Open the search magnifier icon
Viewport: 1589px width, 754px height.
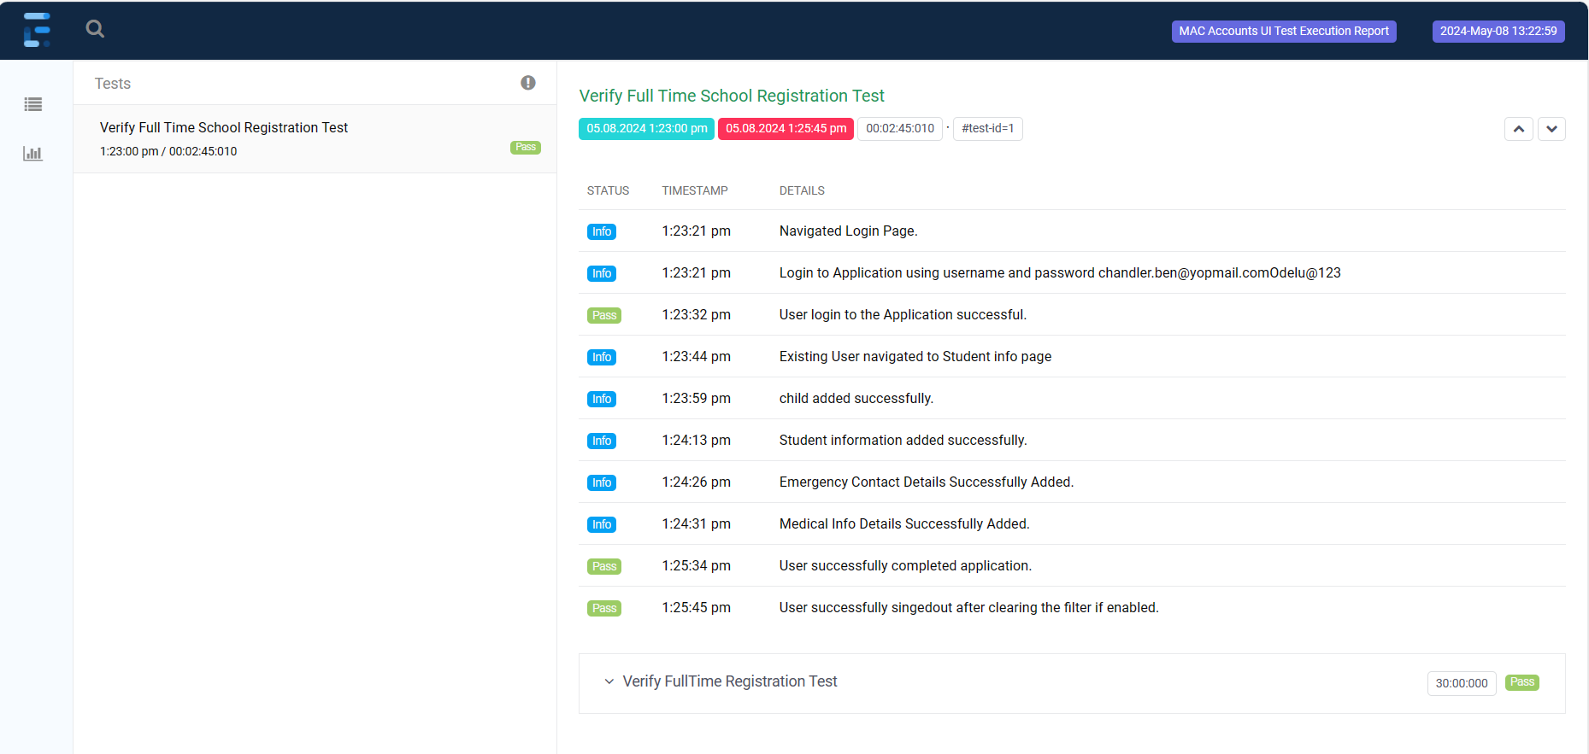pyautogui.click(x=95, y=29)
